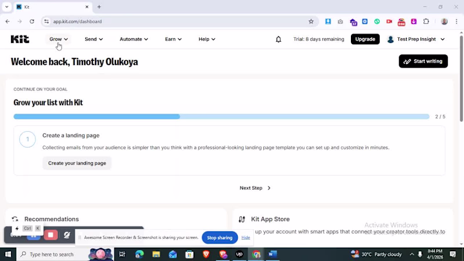Open Task View on the taskbar
The height and width of the screenshot is (261, 464).
(122, 254)
